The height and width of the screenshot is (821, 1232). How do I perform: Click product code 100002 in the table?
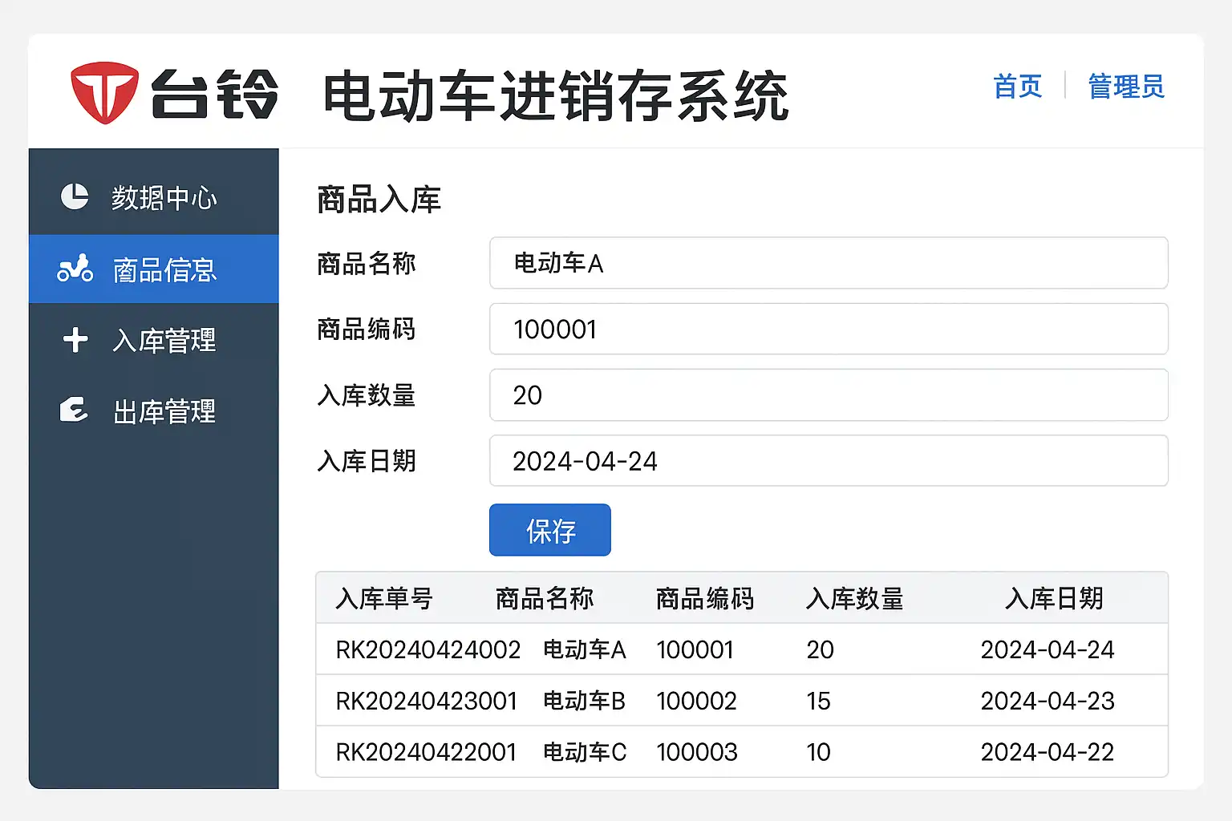click(697, 701)
